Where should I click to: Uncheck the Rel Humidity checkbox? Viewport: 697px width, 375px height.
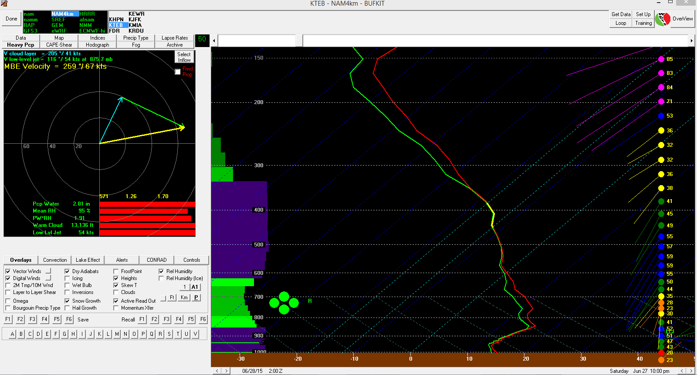pos(161,271)
